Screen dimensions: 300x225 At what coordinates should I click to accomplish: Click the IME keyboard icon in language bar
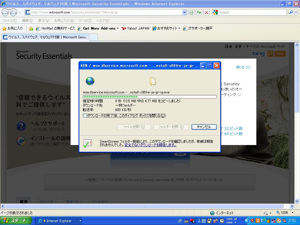[x=186, y=221]
